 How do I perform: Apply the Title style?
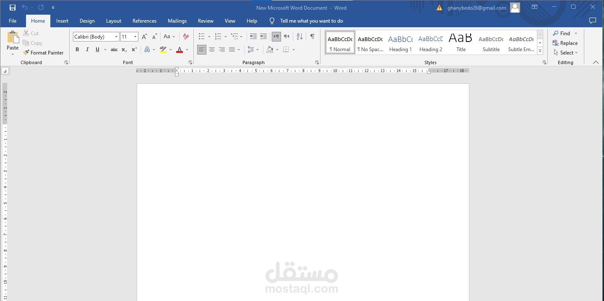point(461,42)
